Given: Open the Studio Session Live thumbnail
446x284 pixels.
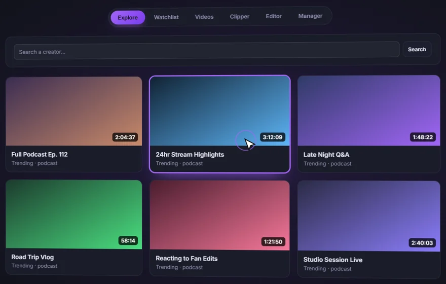Looking at the screenshot, I should 369,216.
